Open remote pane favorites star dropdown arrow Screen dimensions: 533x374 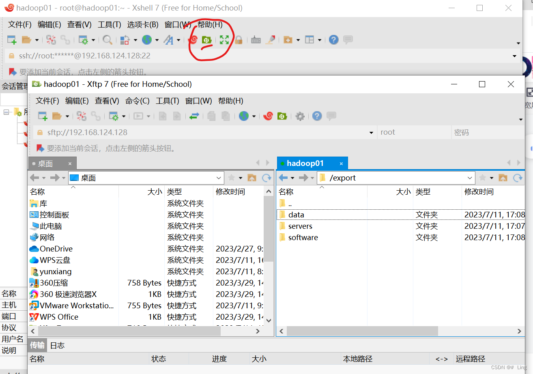[x=492, y=178]
